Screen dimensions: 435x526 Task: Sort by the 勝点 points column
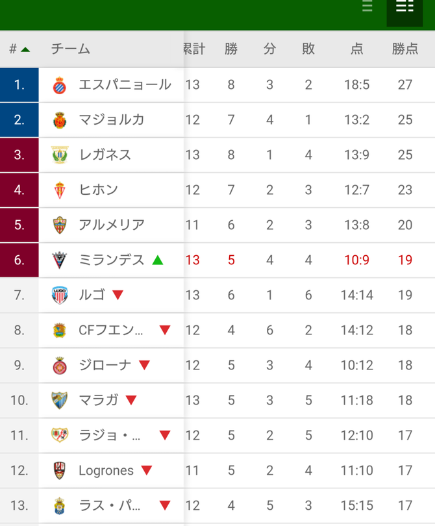click(405, 49)
